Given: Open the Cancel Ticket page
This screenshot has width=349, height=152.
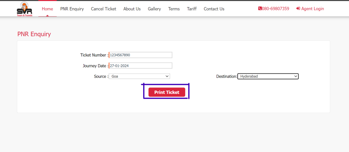Looking at the screenshot, I should click(x=104, y=9).
